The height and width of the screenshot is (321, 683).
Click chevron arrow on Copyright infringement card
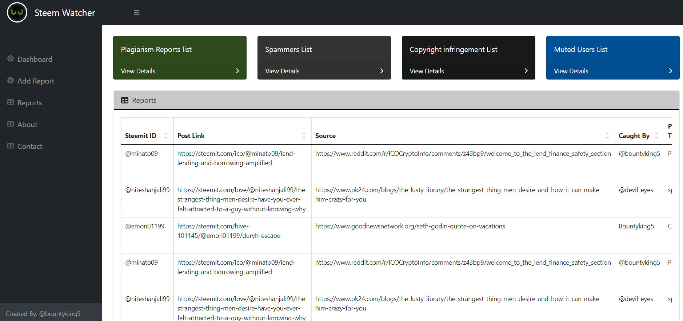click(526, 71)
